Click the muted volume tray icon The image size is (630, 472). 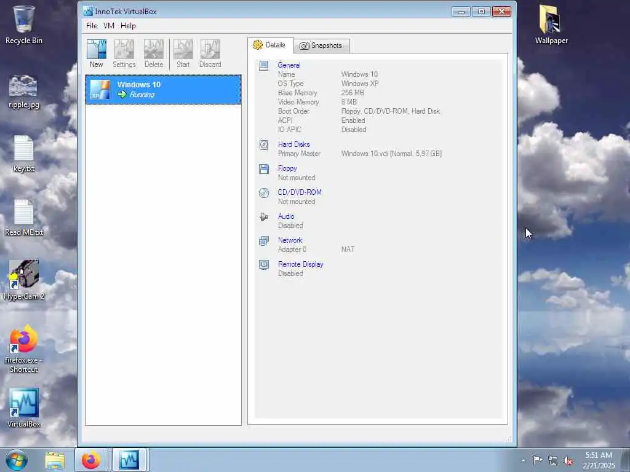point(568,461)
